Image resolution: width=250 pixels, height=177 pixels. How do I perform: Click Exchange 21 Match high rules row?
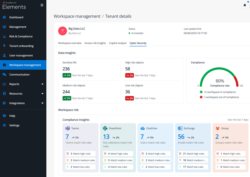click(x=193, y=154)
